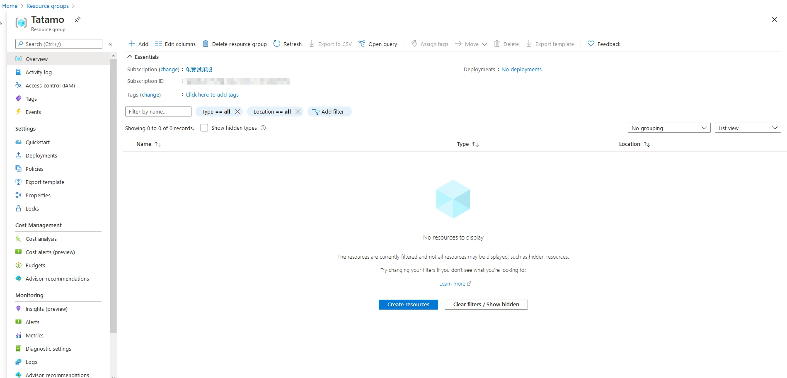Click Export to CSV
The width and height of the screenshot is (787, 378).
click(330, 44)
